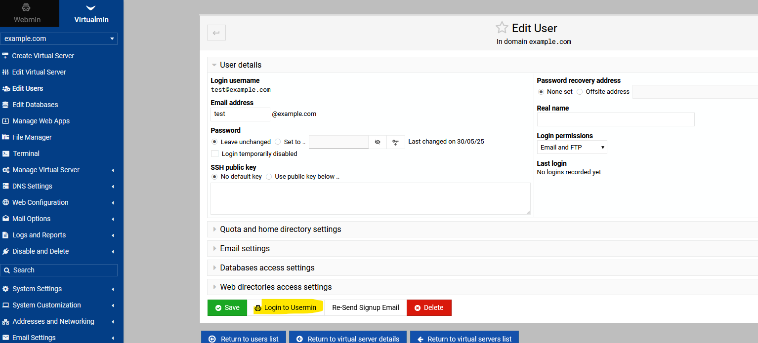This screenshot has height=343, width=758.
Task: Click the Mail Options envelope icon
Action: [6, 219]
